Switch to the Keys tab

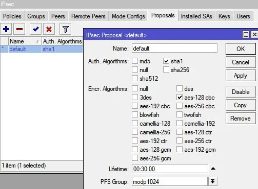click(224, 16)
